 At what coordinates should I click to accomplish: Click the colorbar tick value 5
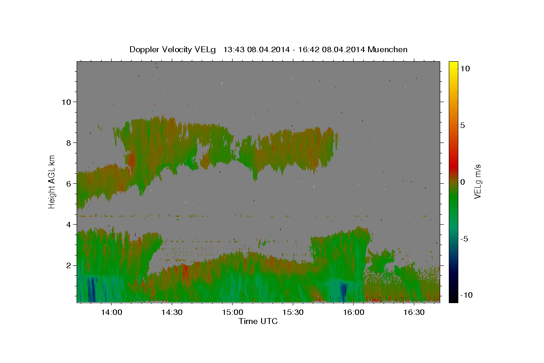tap(463, 125)
